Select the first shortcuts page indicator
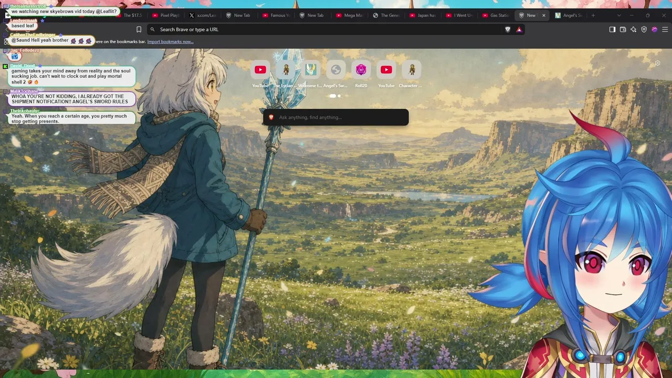Image resolution: width=672 pixels, height=378 pixels. point(332,96)
